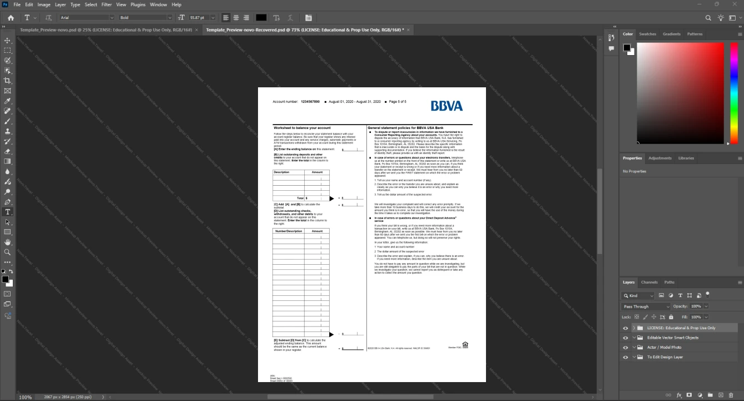Open the search icon at top right
This screenshot has width=744, height=401.
coord(708,18)
